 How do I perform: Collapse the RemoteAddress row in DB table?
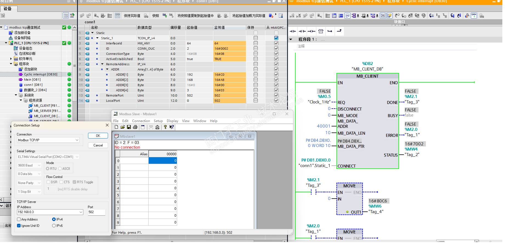(102, 64)
